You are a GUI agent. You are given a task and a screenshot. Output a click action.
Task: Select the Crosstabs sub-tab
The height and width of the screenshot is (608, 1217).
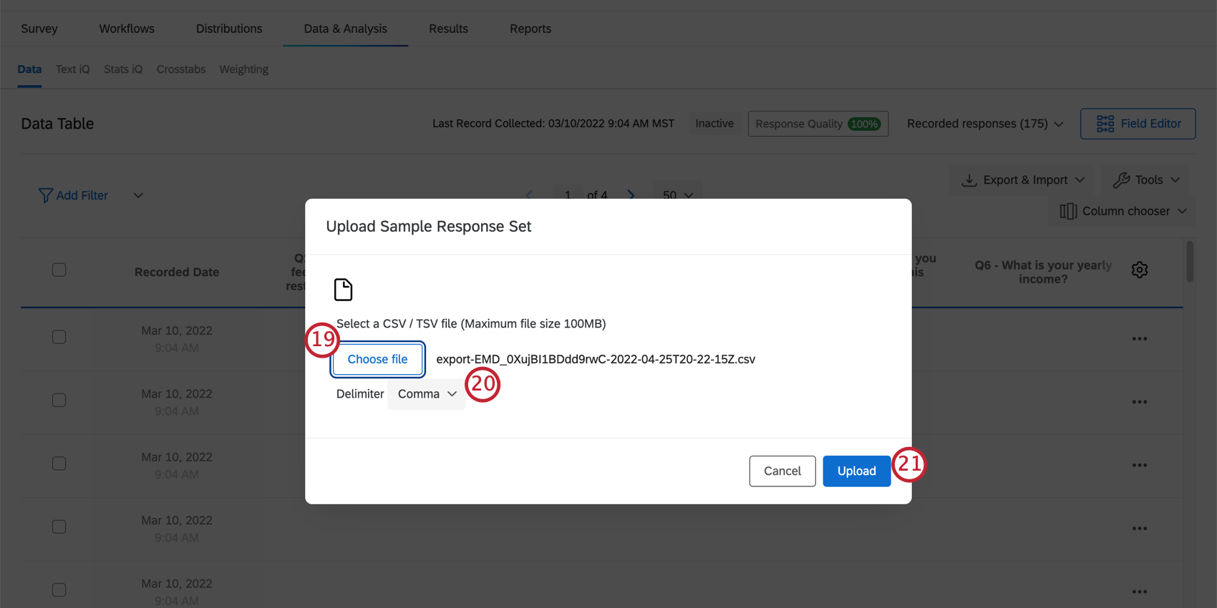click(x=181, y=69)
